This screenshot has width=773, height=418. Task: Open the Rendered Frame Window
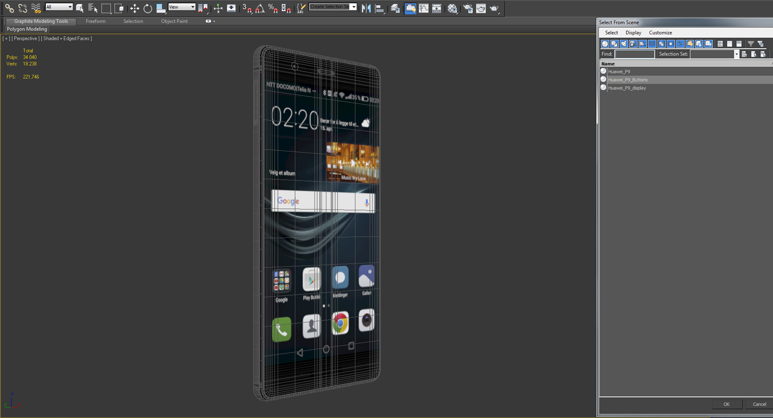click(481, 8)
